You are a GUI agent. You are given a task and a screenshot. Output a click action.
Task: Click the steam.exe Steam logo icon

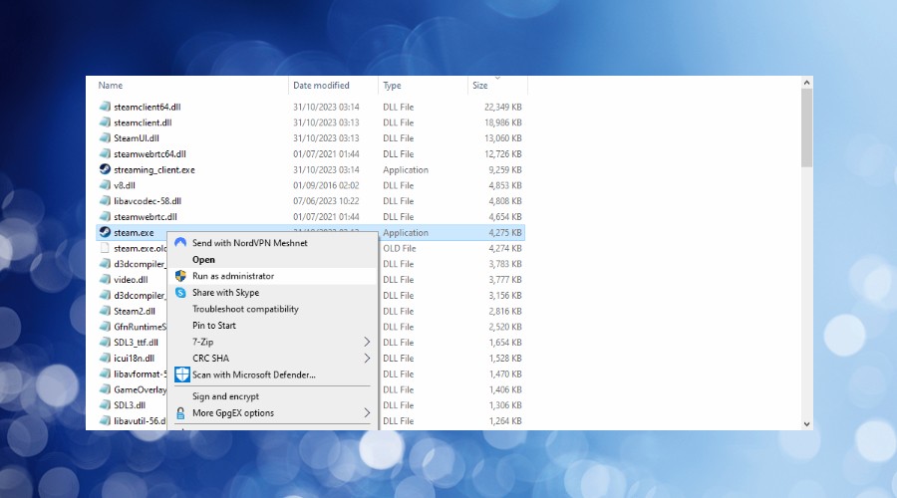(x=105, y=233)
